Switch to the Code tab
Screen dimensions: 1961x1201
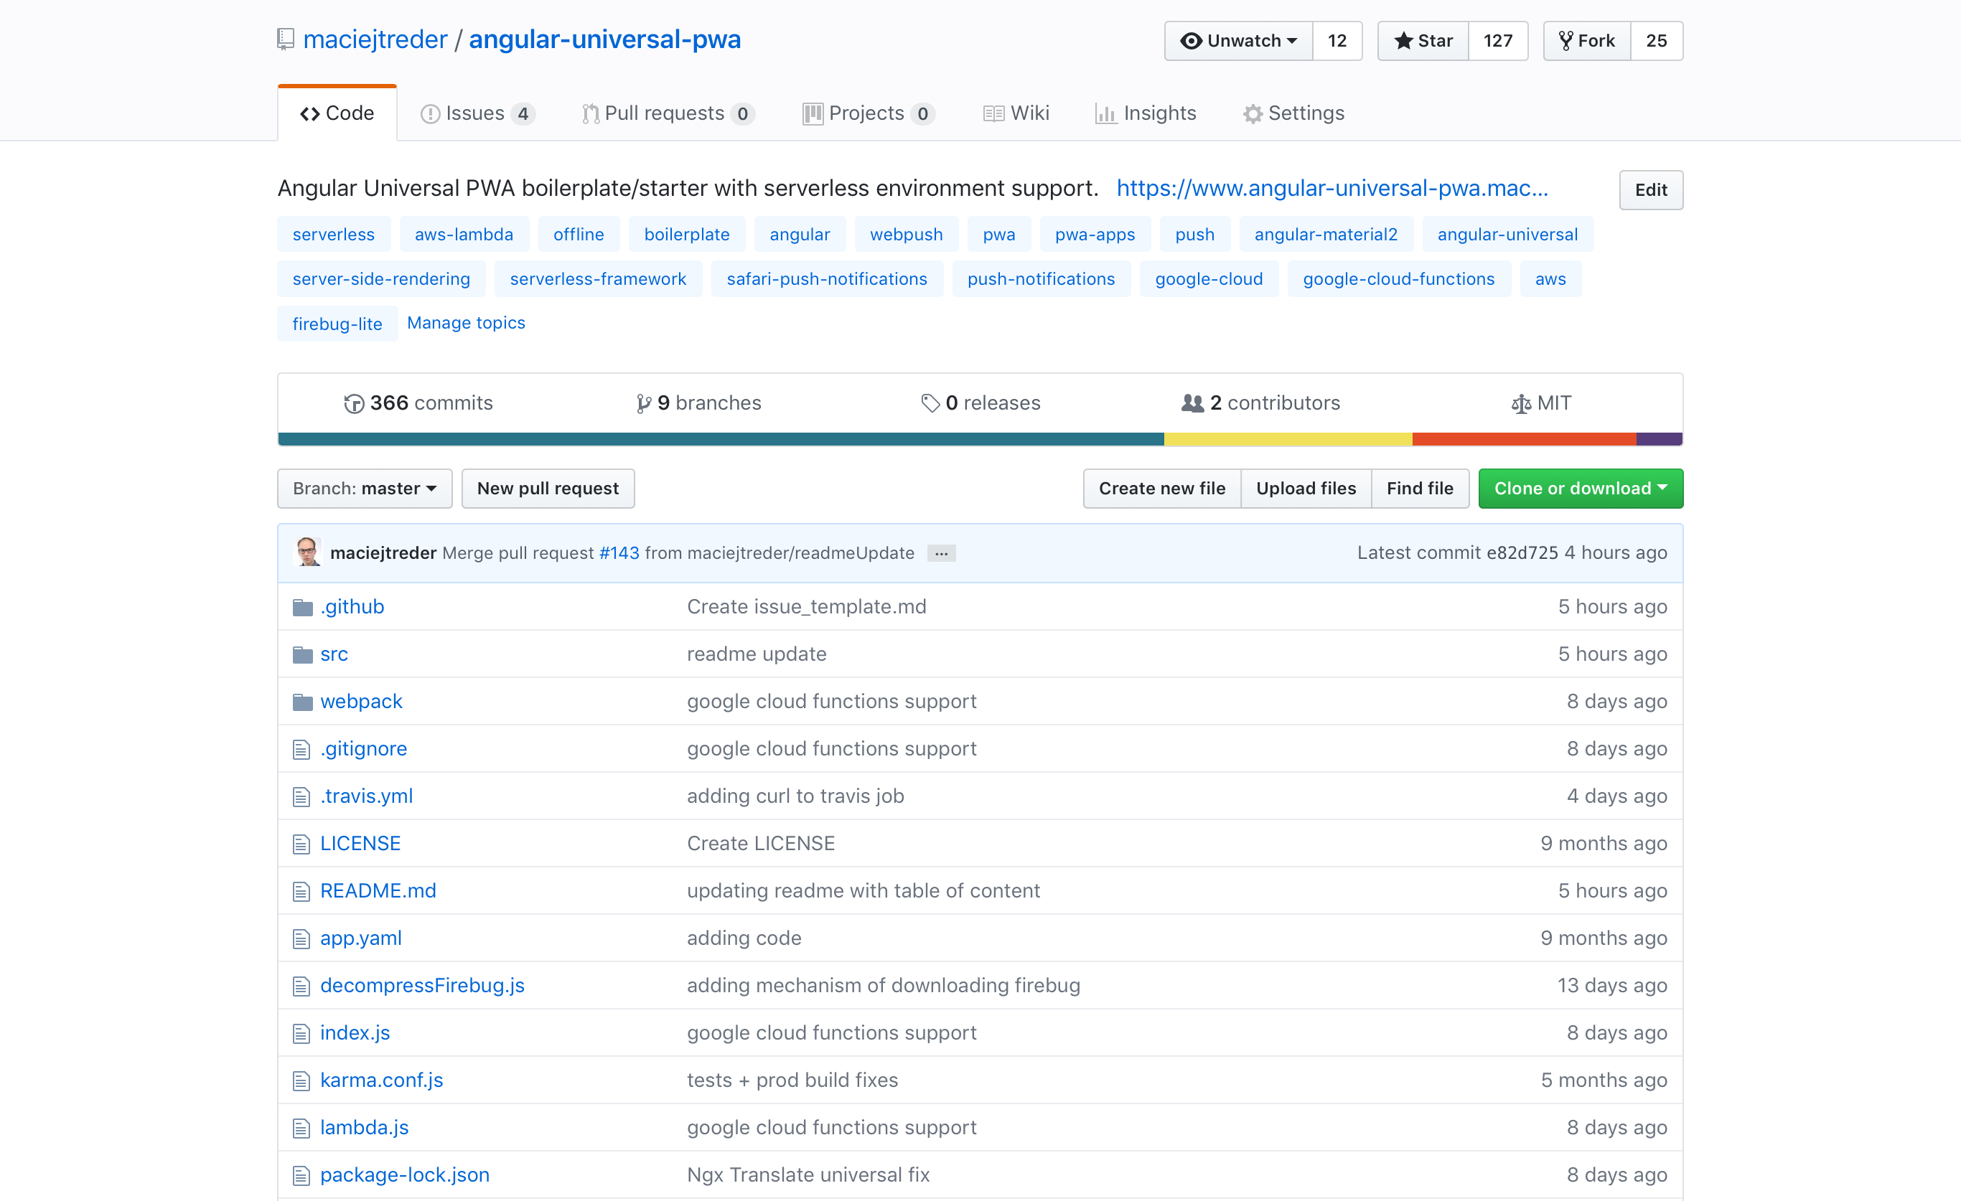tap(337, 113)
